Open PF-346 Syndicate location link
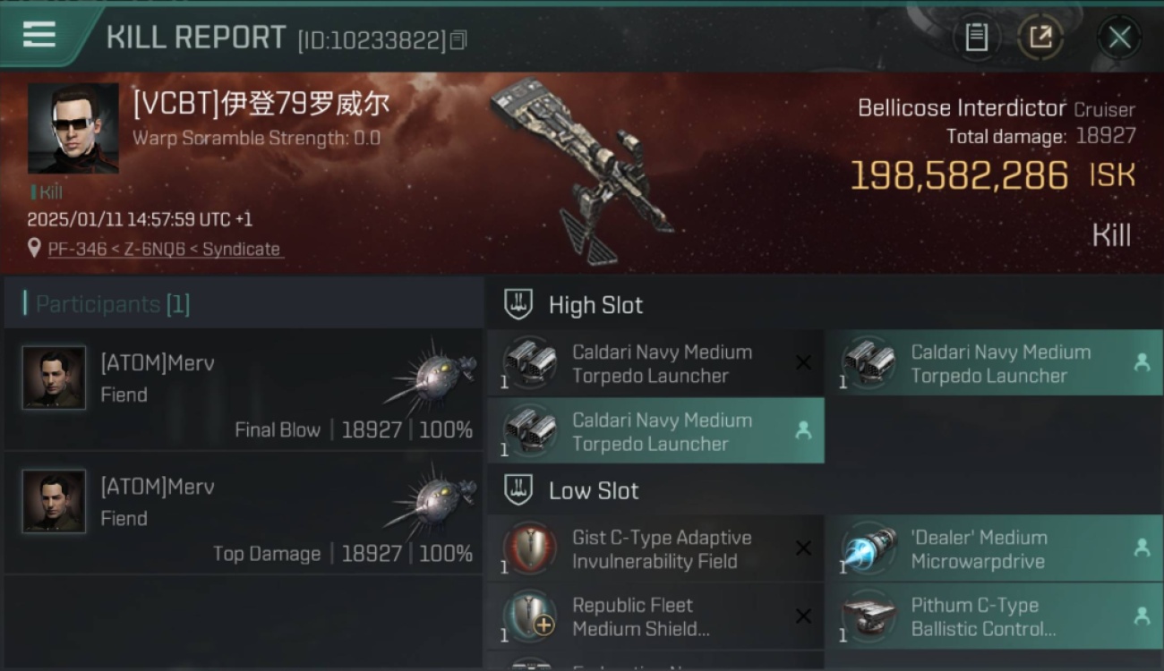The image size is (1164, 671). [164, 249]
